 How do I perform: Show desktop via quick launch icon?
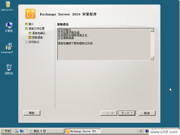22,131
